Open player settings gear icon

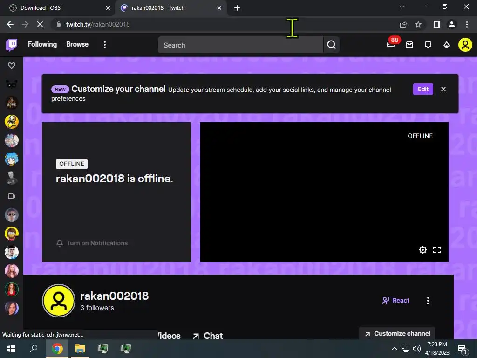pos(423,250)
